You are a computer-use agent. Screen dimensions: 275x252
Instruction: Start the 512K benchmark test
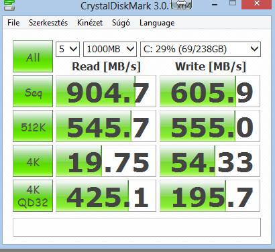33,126
